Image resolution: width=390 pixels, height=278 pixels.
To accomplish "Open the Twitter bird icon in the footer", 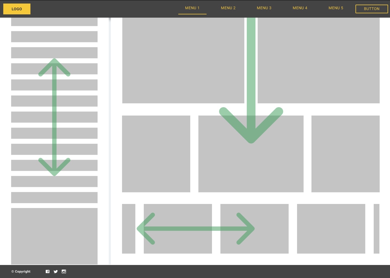I will 56,271.
